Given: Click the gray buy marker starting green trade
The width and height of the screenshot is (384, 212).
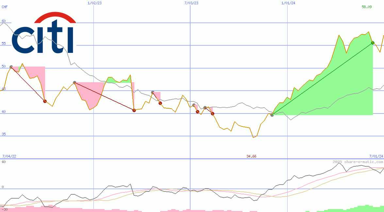Looking at the screenshot, I should coord(272,115).
